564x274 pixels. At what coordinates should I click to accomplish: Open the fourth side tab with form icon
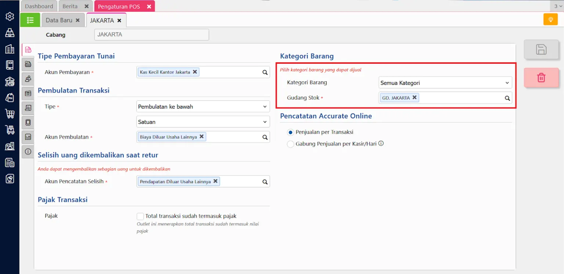(x=28, y=93)
